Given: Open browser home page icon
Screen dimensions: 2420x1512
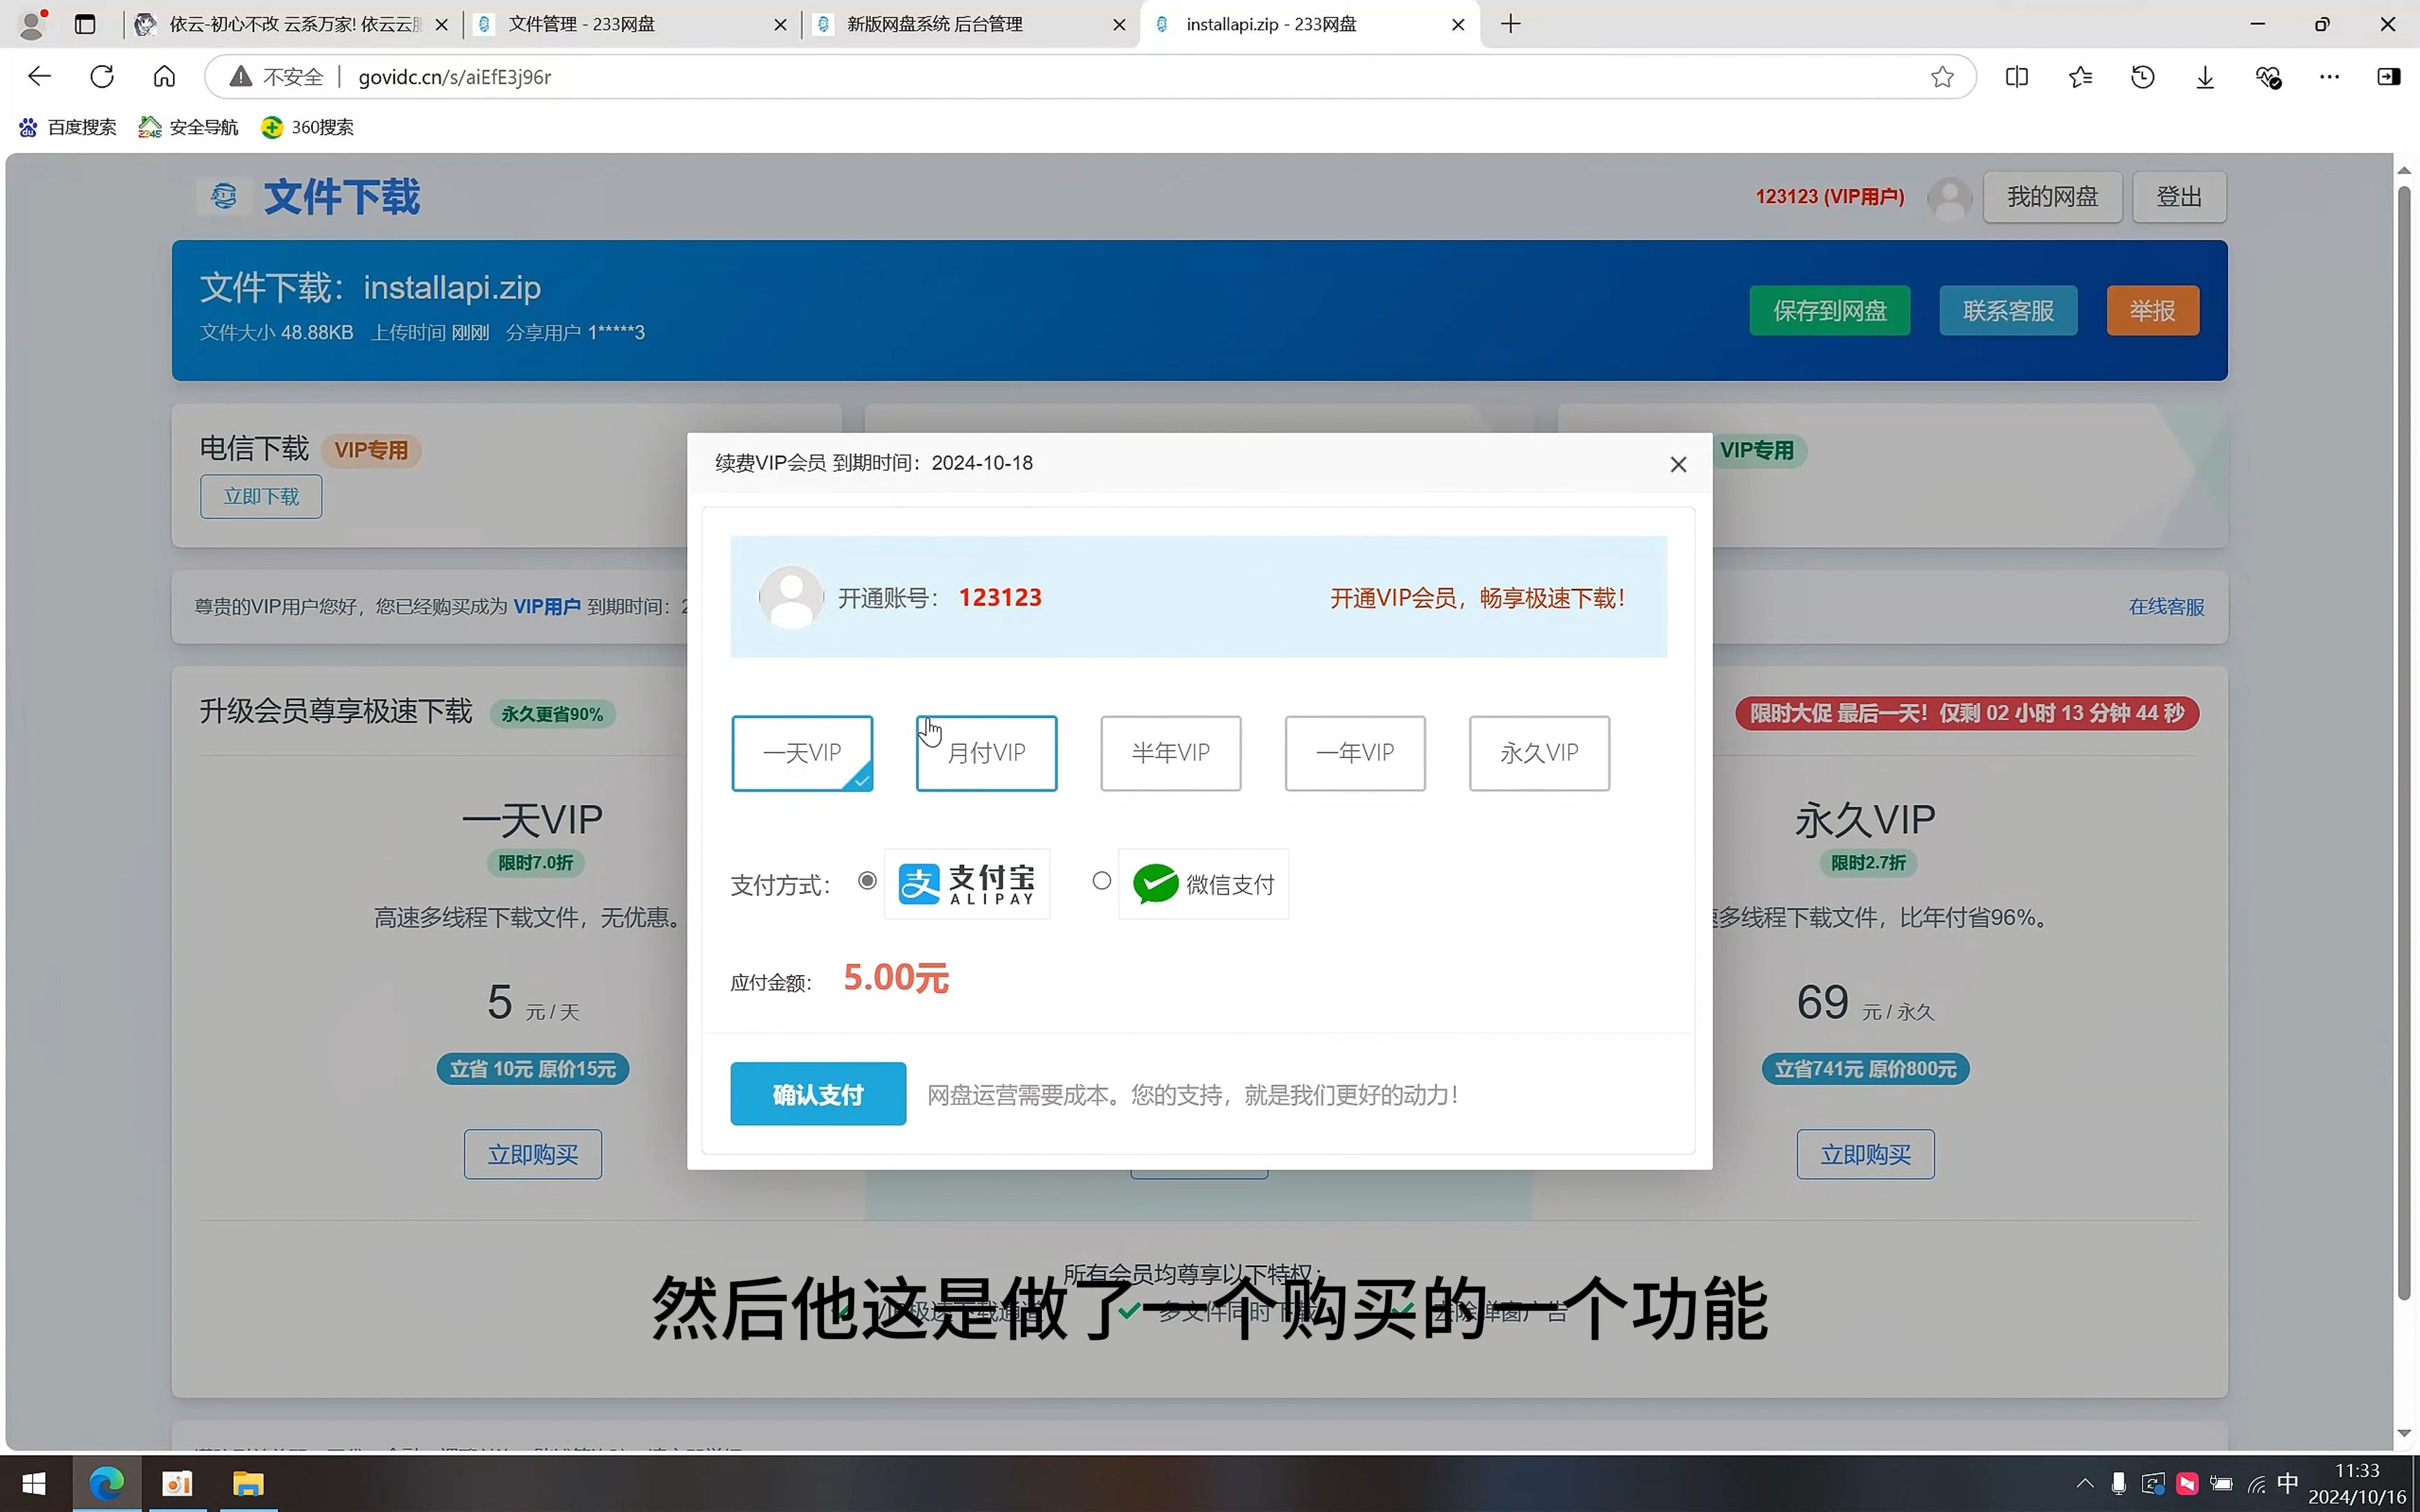Looking at the screenshot, I should point(164,77).
